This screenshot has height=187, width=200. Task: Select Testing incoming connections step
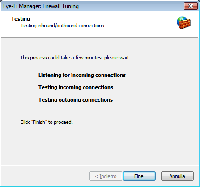[x=76, y=87]
